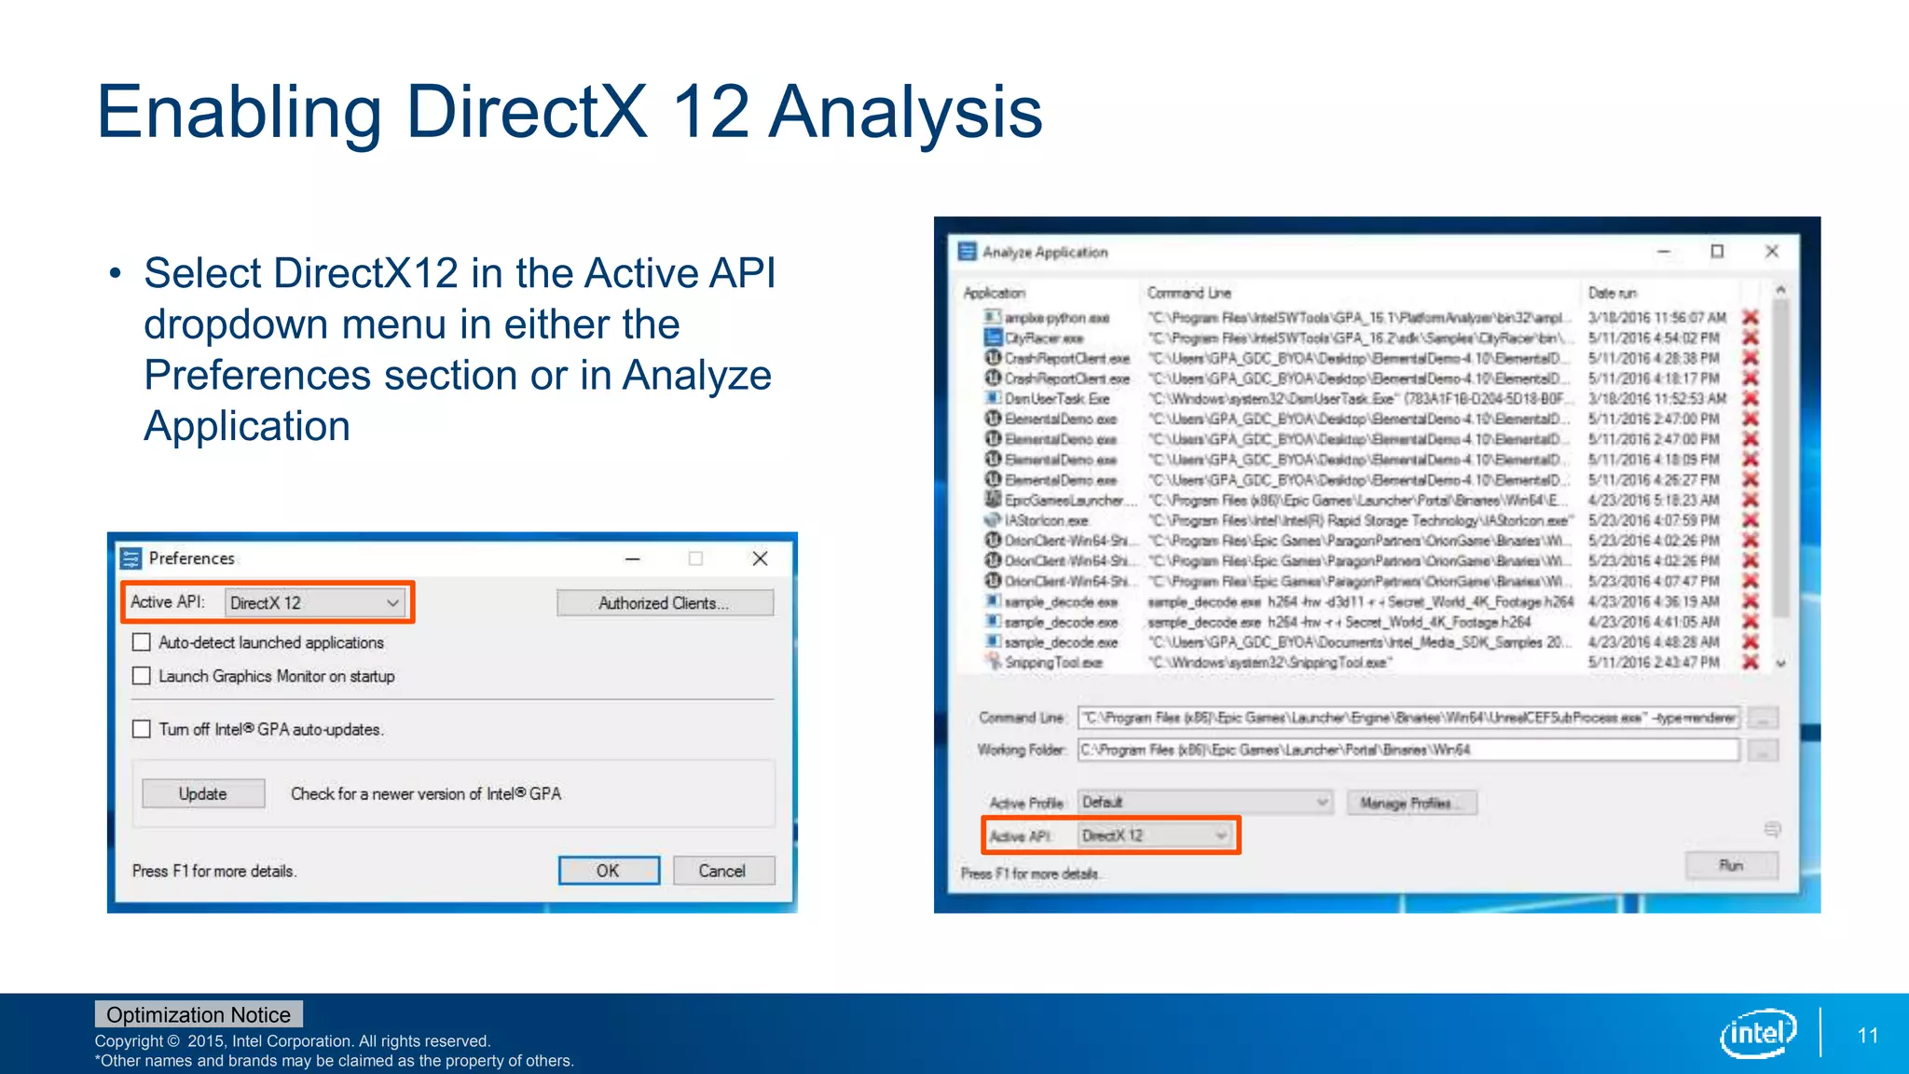Delete sample_decode entry dated 4:36:19 AM

click(1751, 602)
